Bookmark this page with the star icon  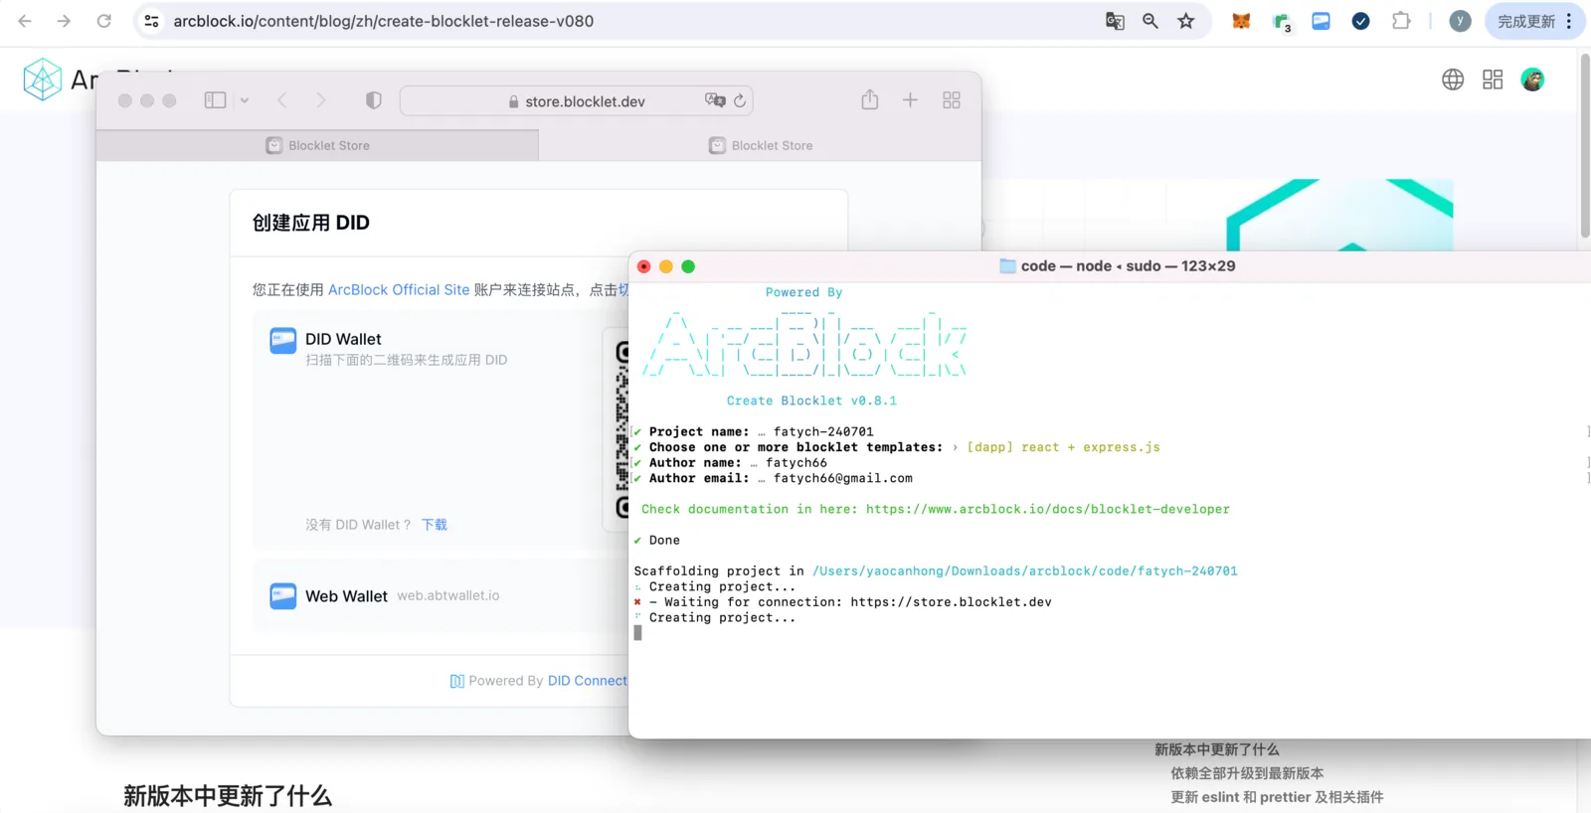pos(1186,21)
